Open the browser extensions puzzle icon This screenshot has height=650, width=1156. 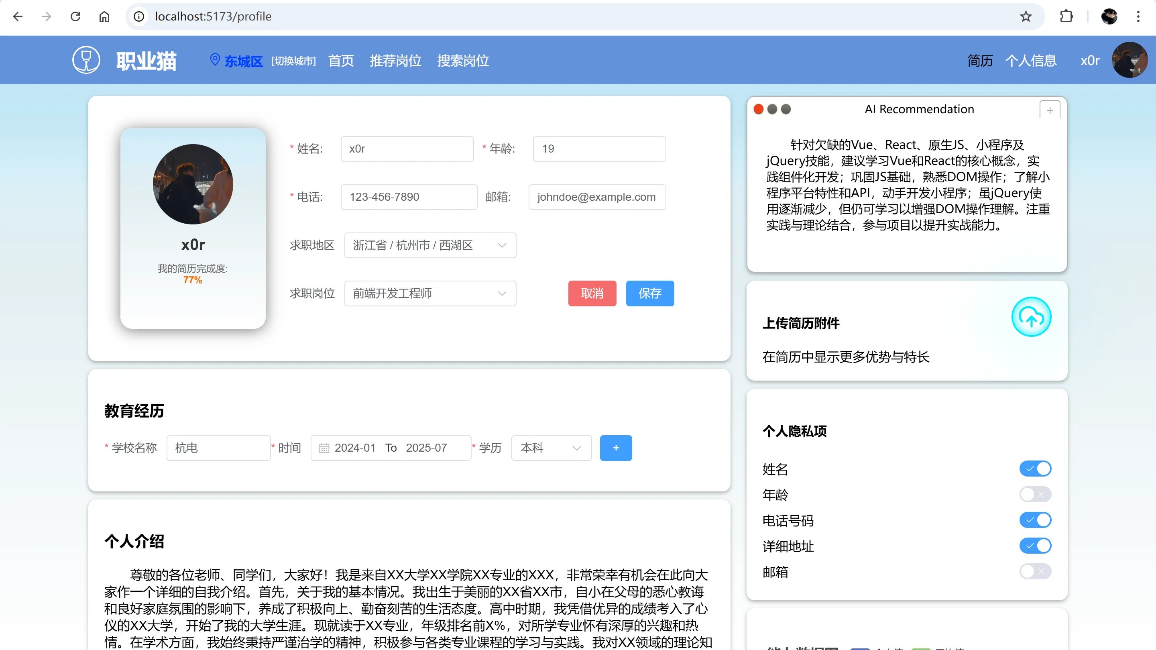coord(1066,16)
